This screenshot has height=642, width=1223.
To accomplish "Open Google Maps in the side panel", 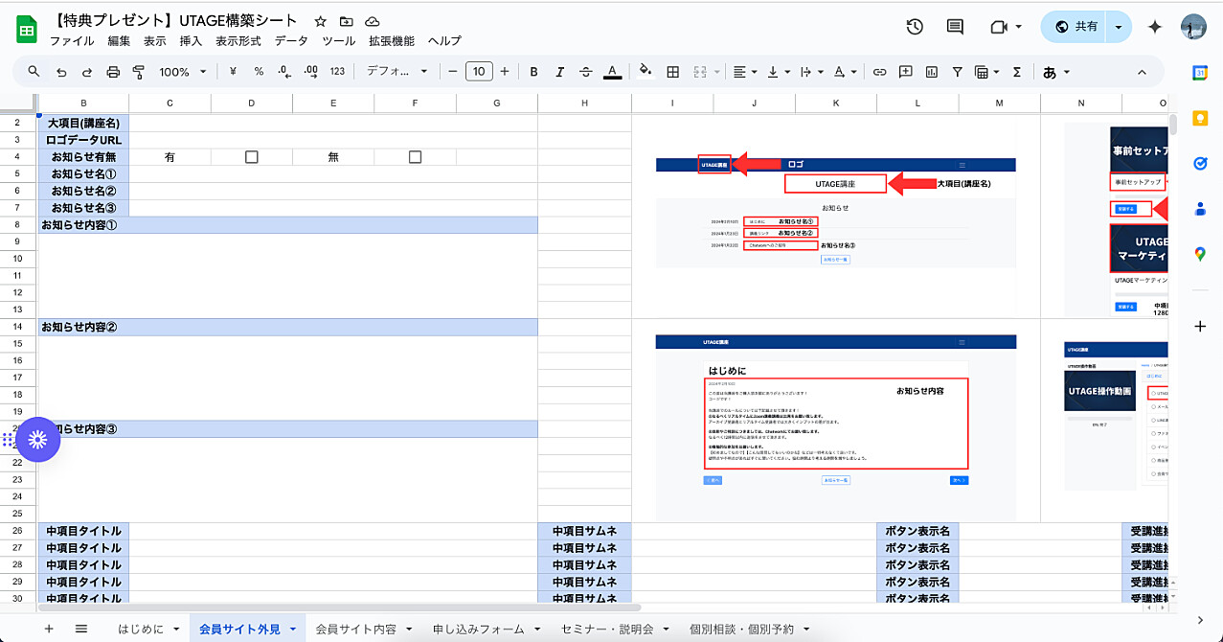I will [1200, 254].
